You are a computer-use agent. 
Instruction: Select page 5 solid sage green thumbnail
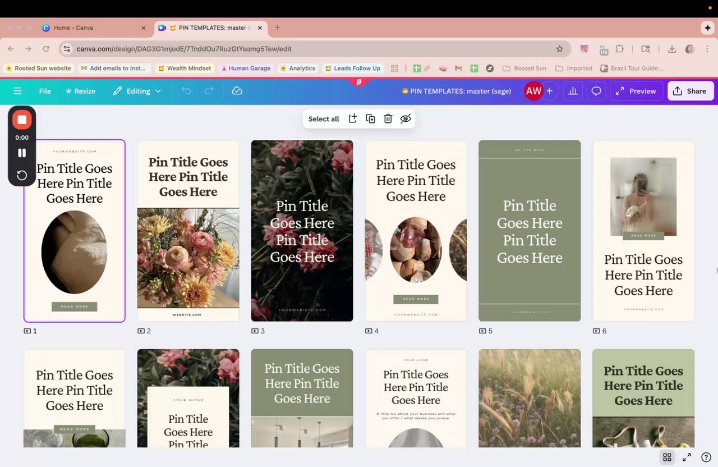click(530, 231)
